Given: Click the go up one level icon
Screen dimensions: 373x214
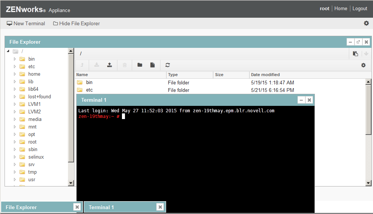Looking at the screenshot, I should [x=82, y=65].
